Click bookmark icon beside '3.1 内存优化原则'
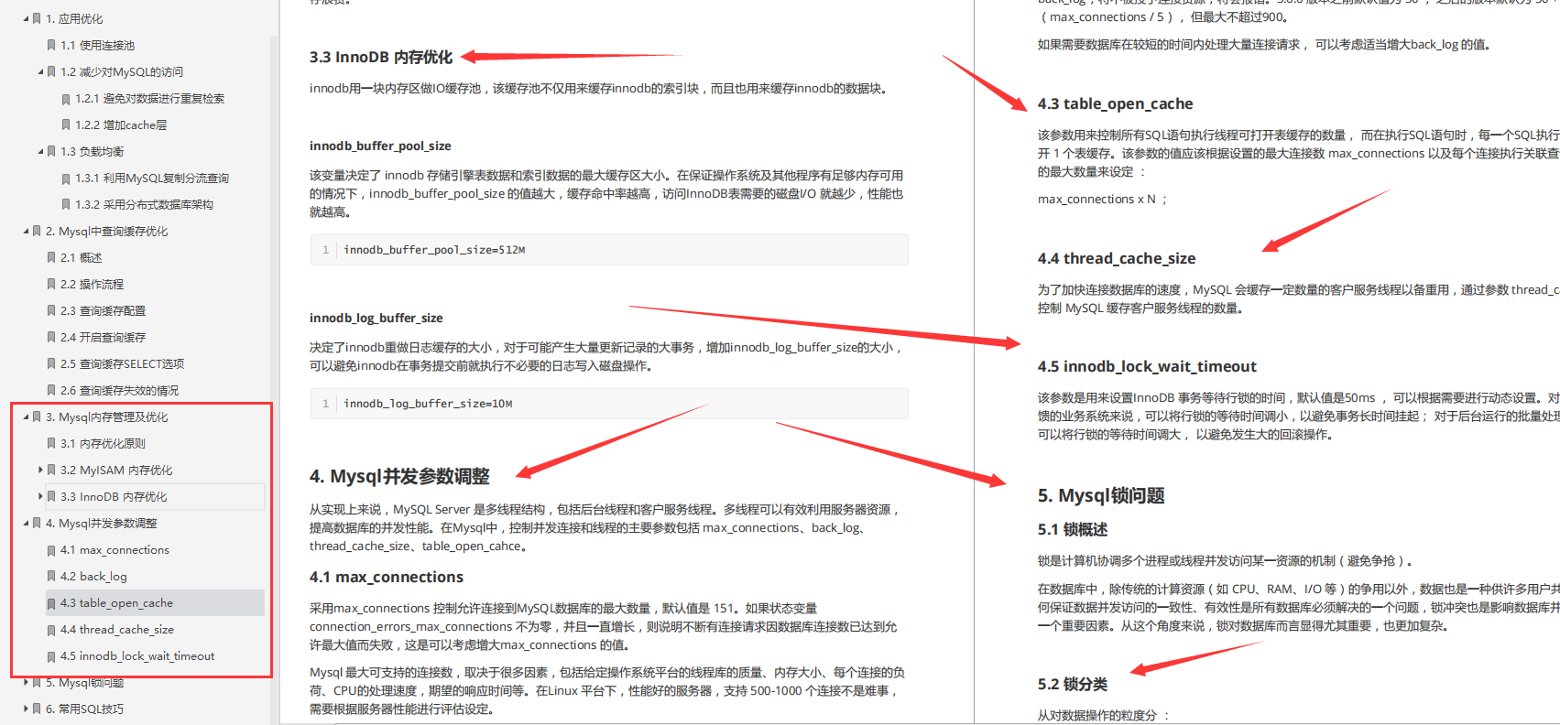Image resolution: width=1560 pixels, height=725 pixels. [51, 443]
